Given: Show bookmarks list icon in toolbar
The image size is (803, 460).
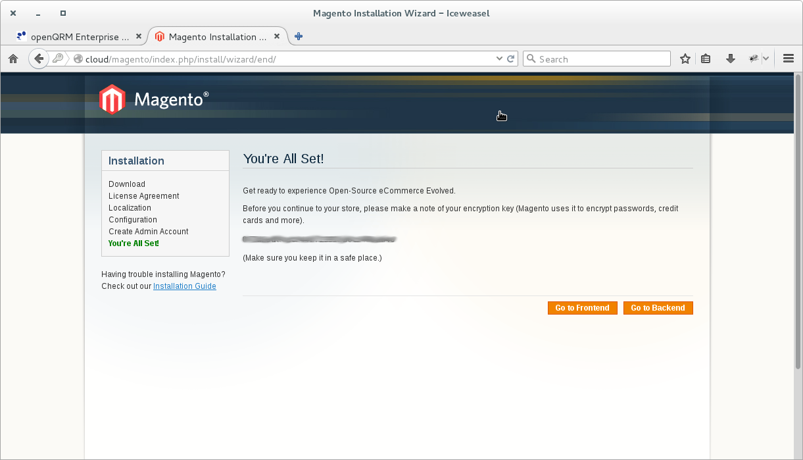Looking at the screenshot, I should pos(706,59).
